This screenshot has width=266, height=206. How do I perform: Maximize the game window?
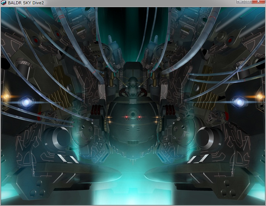coord(248,2)
